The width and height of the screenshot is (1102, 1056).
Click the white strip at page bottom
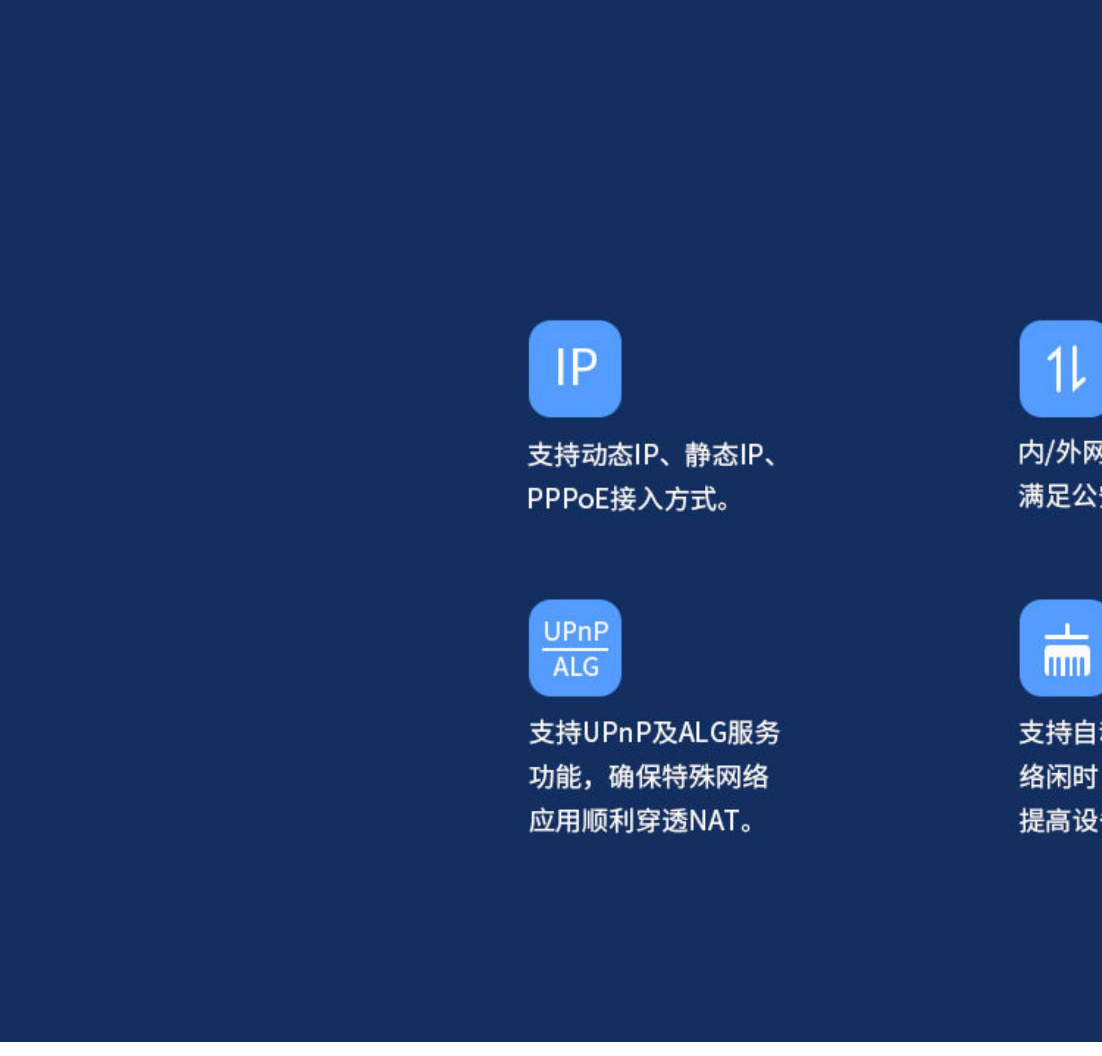[551, 1048]
